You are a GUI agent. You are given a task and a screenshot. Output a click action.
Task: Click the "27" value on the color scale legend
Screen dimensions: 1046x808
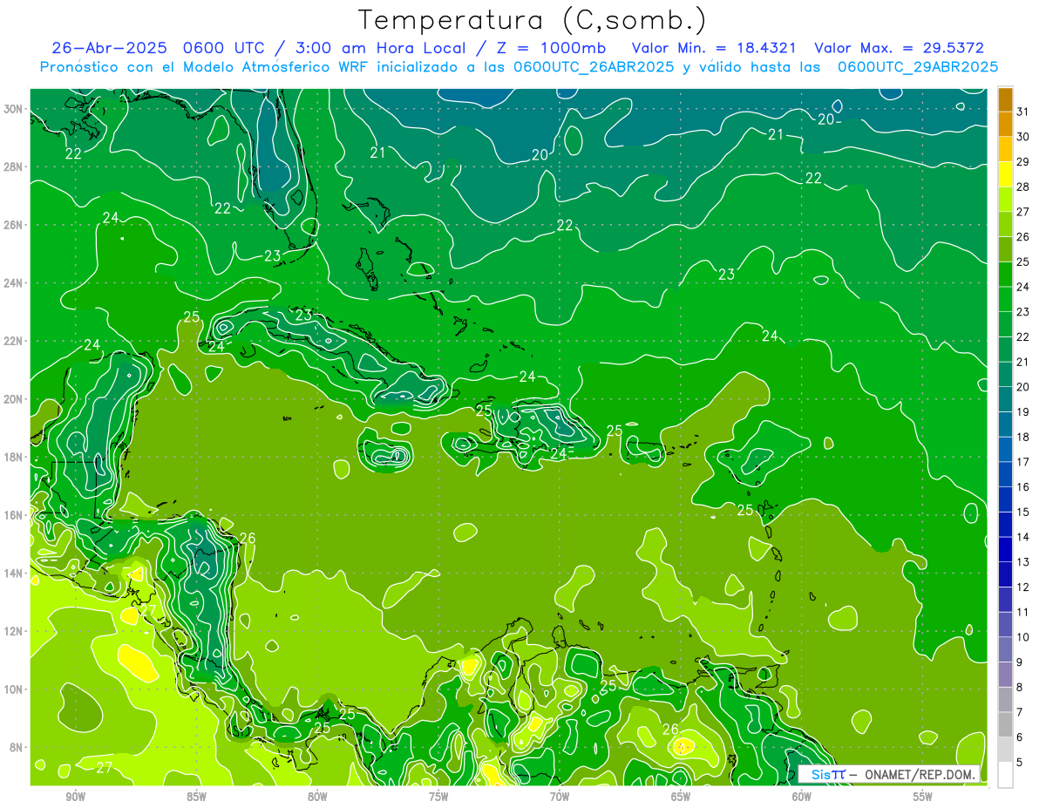coord(1023,211)
